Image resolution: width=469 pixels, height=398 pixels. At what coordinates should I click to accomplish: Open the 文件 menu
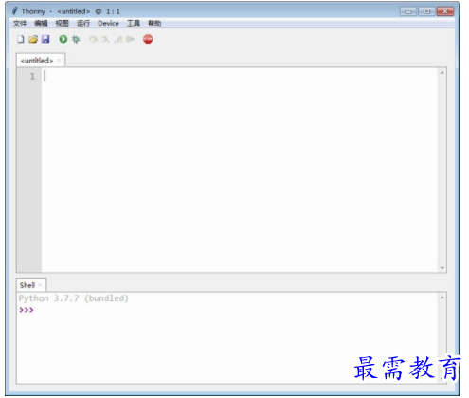[x=20, y=23]
